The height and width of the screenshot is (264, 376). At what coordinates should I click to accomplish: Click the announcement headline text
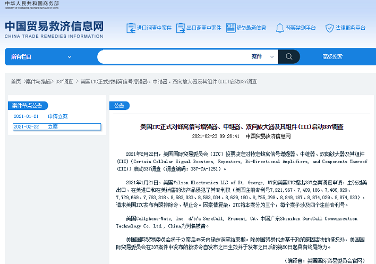coord(242,126)
